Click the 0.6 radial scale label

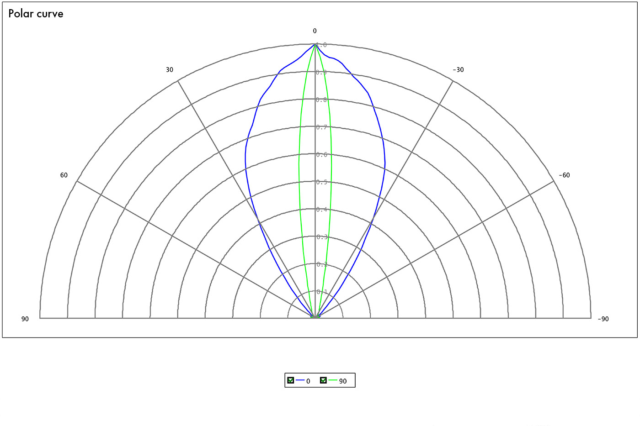tap(322, 155)
